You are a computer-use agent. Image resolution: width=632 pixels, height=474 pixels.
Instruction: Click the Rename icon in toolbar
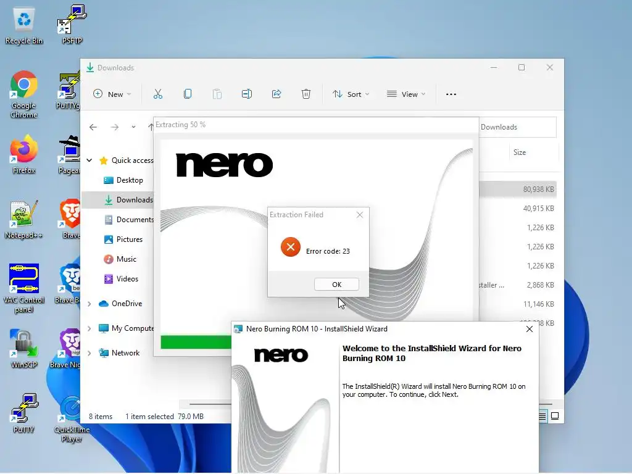click(247, 94)
